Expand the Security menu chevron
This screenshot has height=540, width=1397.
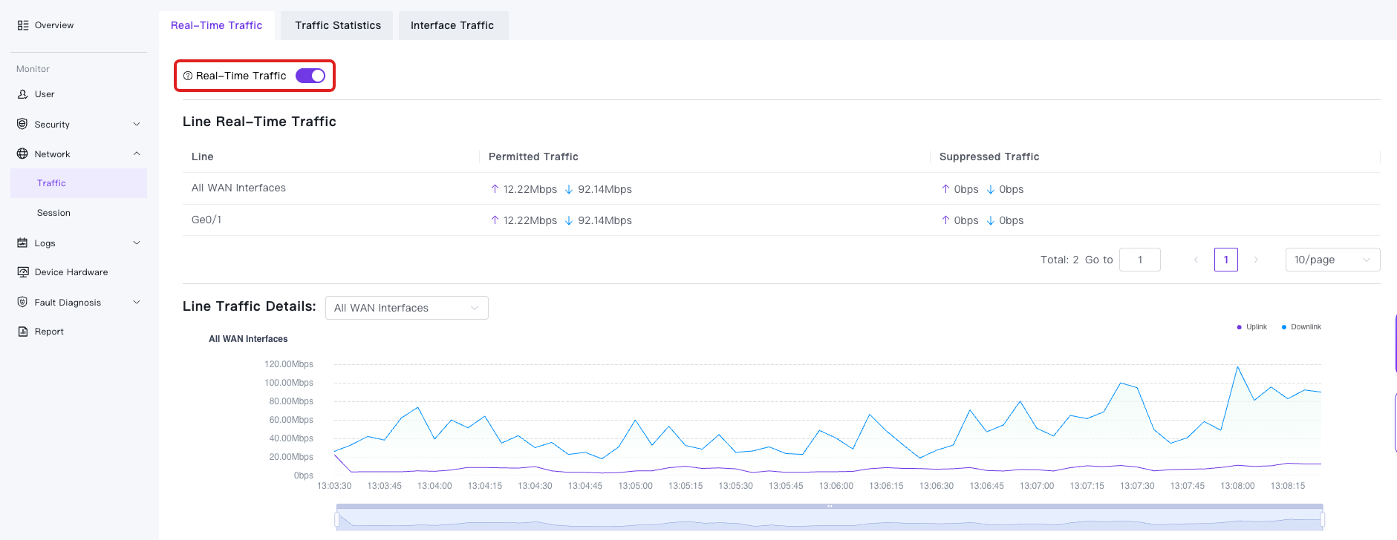point(137,124)
